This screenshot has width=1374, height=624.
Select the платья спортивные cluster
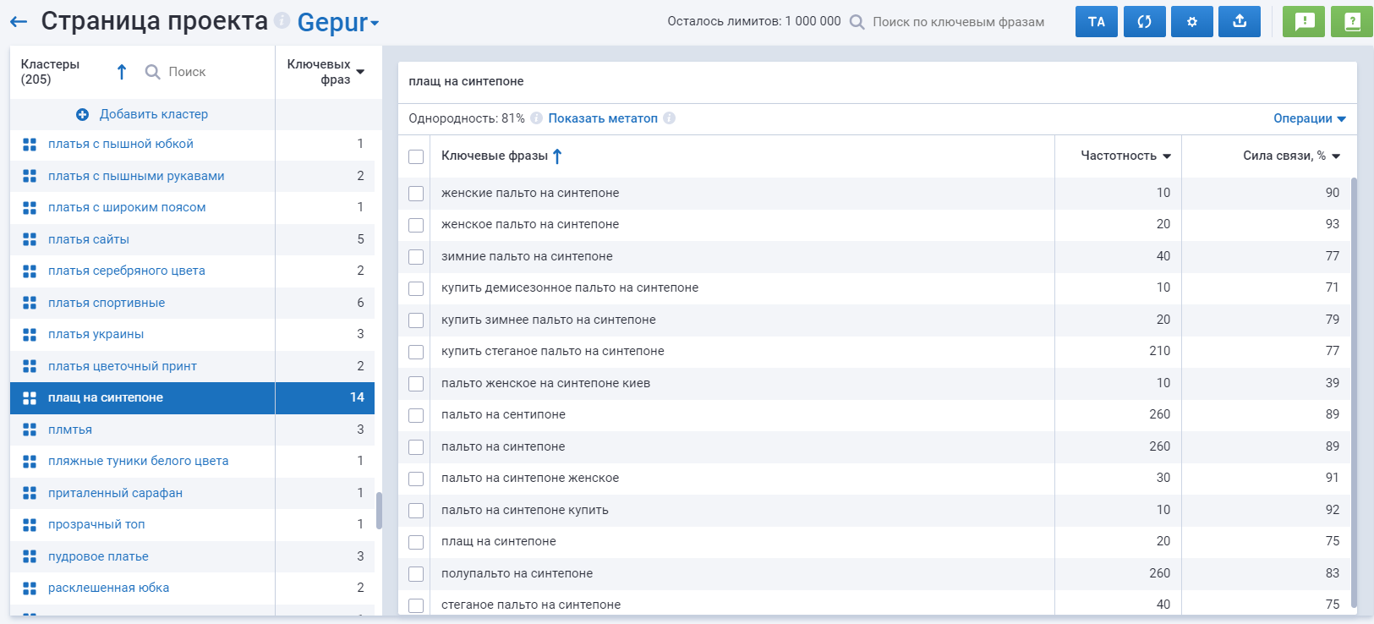click(x=107, y=303)
